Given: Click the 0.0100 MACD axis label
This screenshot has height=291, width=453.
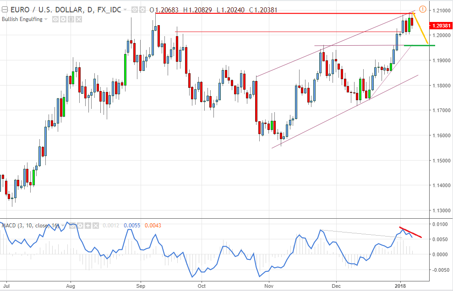Looking at the screenshot, I should coord(441,224).
